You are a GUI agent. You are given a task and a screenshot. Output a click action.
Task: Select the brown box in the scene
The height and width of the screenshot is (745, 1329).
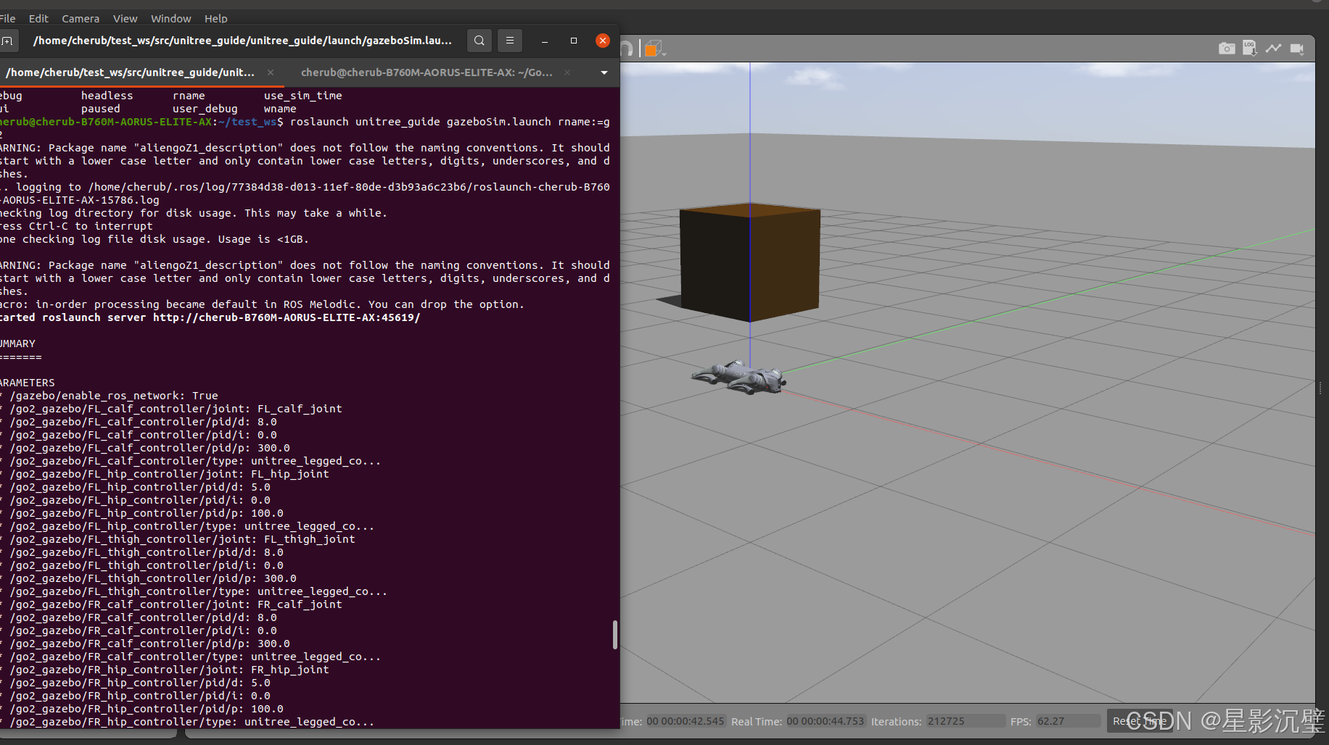(x=750, y=262)
